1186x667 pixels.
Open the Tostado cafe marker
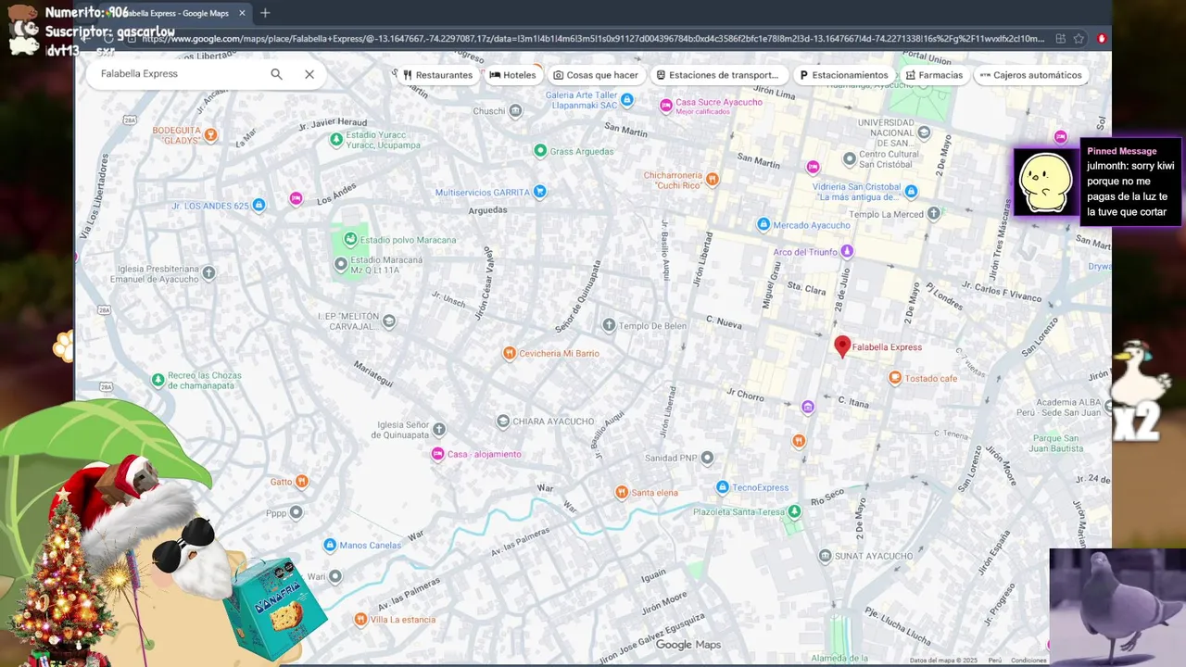(895, 378)
